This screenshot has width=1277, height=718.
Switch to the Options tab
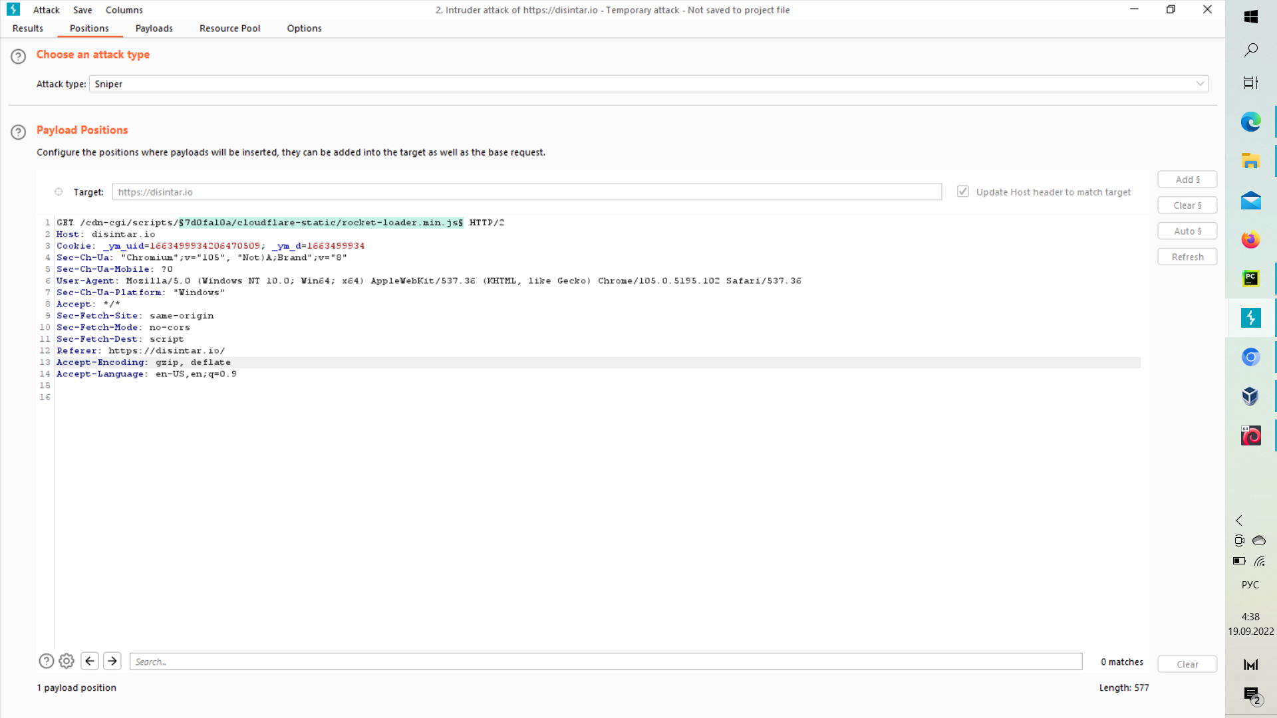(305, 29)
